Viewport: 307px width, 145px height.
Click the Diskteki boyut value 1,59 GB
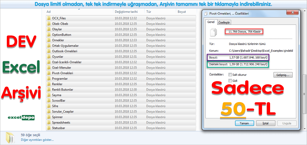click(248, 64)
